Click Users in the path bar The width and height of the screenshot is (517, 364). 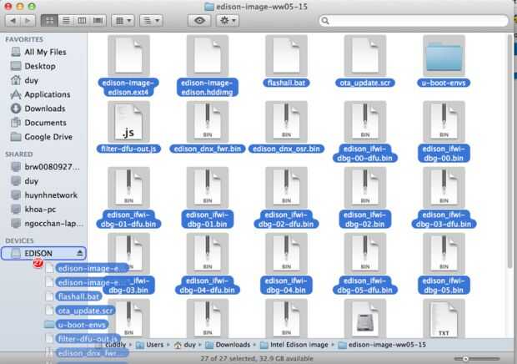(x=150, y=345)
